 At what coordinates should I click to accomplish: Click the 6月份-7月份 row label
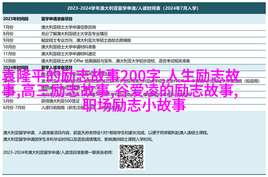coord(14,107)
